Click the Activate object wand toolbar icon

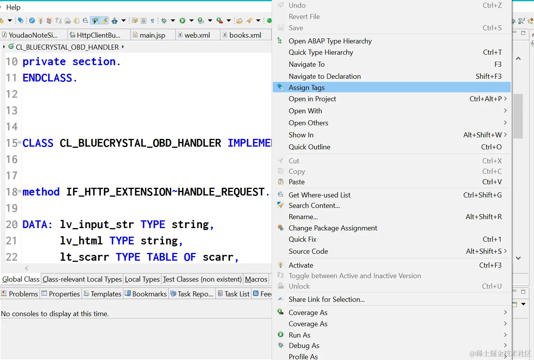[40, 21]
